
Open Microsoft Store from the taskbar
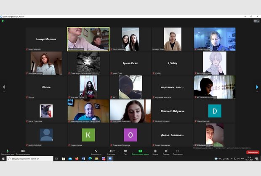click(64, 158)
